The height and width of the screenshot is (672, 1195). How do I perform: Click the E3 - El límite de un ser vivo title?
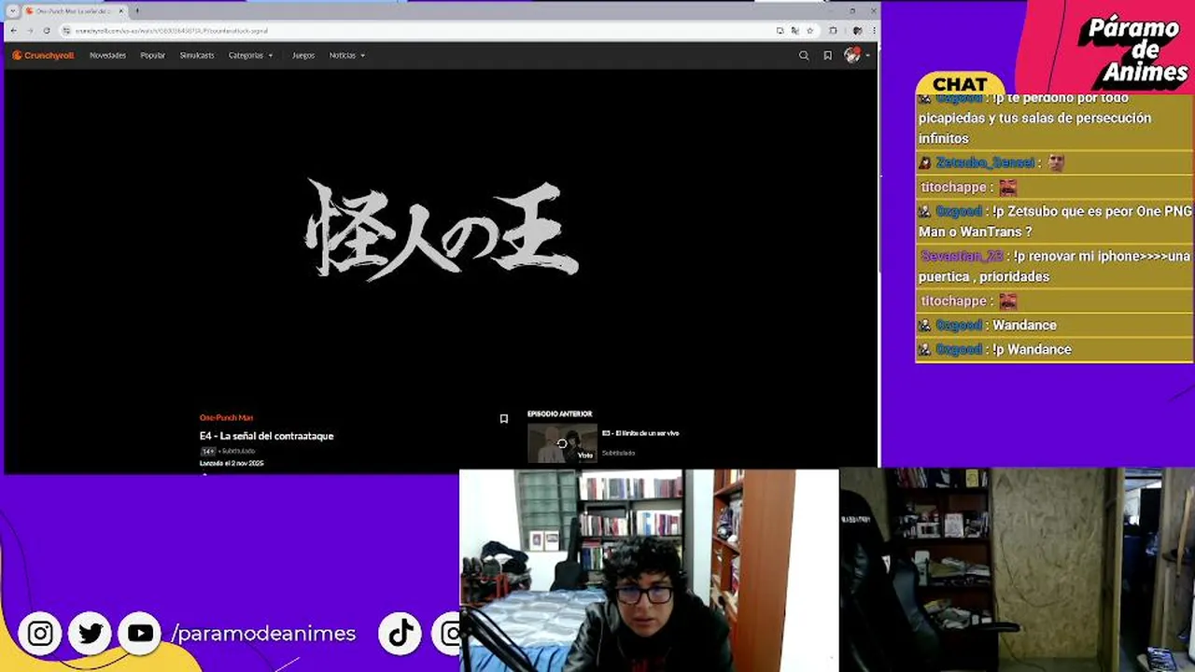tap(640, 433)
